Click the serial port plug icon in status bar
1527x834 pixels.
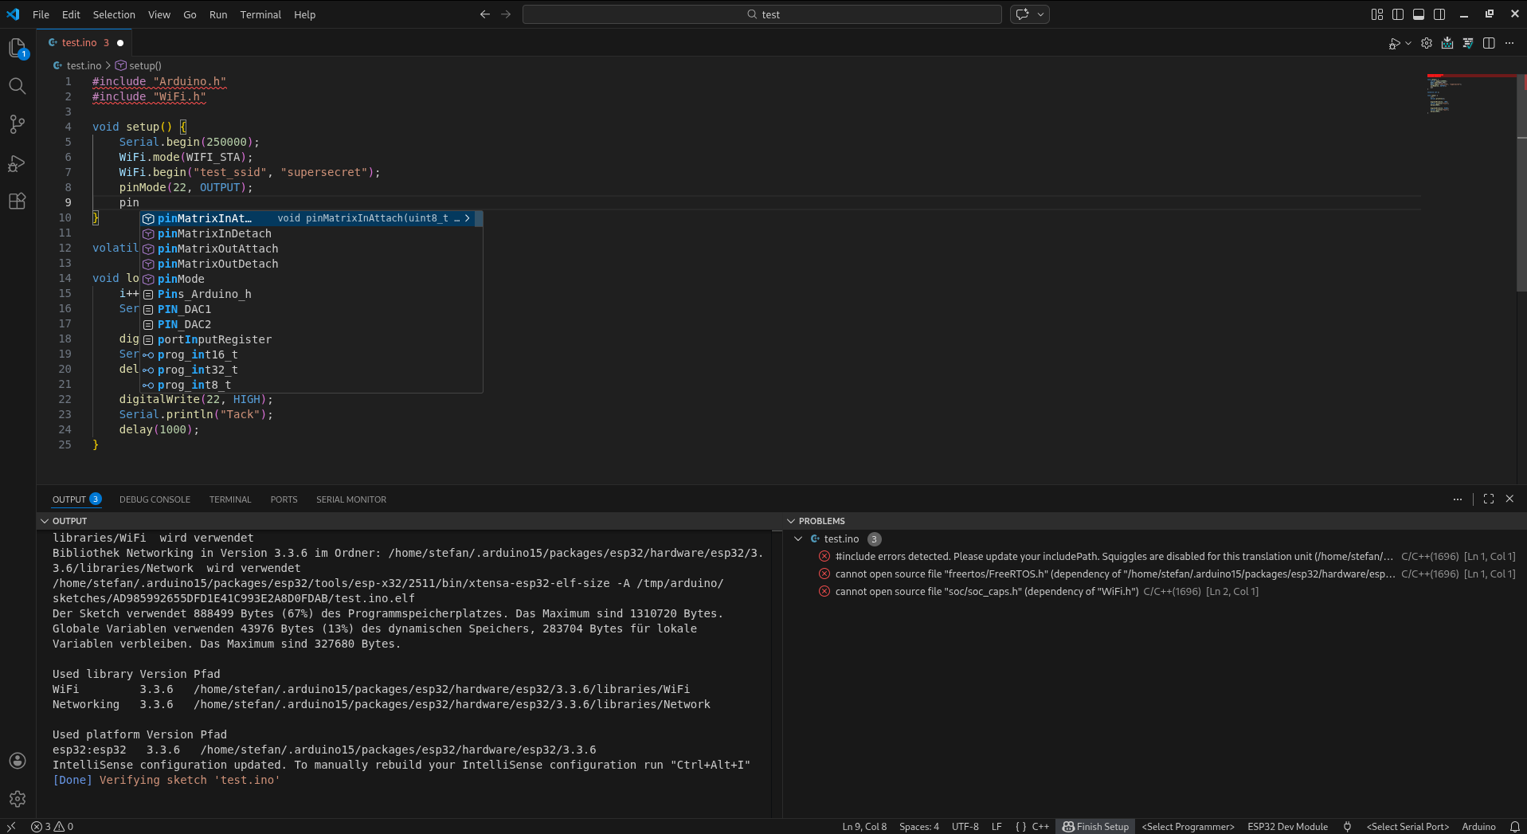point(1347,827)
